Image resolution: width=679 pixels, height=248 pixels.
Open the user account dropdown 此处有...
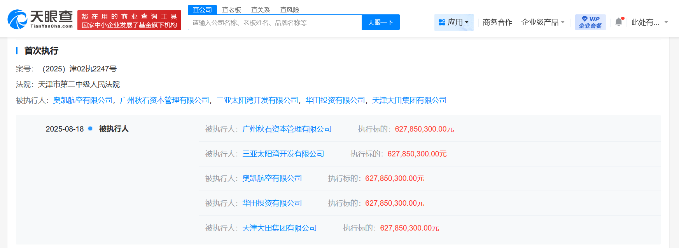tap(649, 23)
